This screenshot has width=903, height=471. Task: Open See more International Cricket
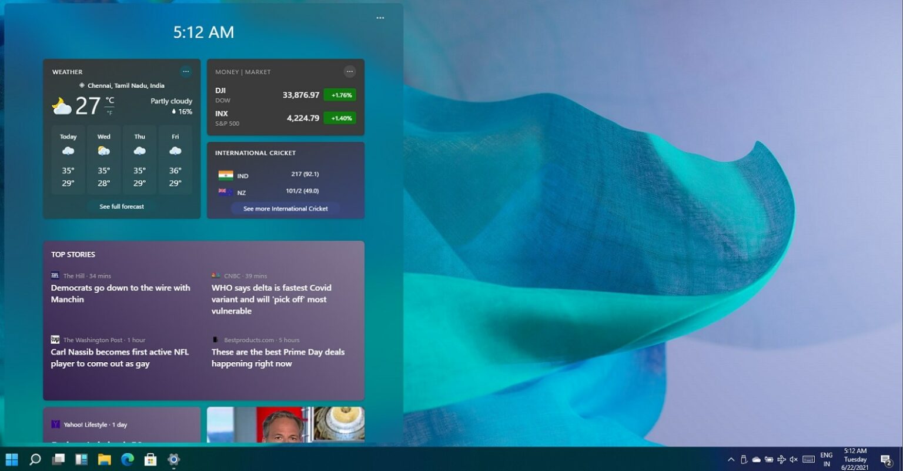tap(285, 208)
